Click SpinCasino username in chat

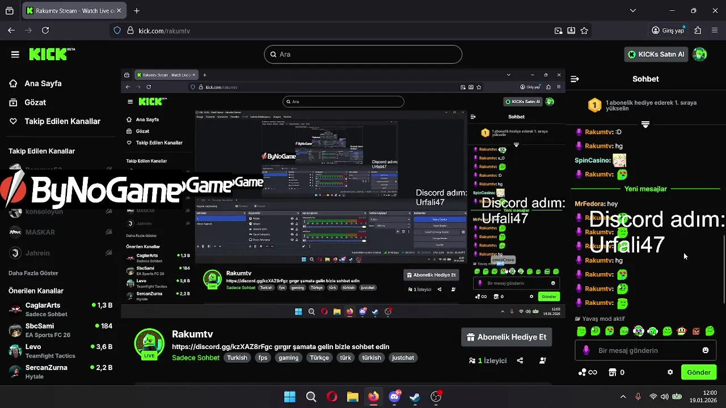pyautogui.click(x=592, y=160)
